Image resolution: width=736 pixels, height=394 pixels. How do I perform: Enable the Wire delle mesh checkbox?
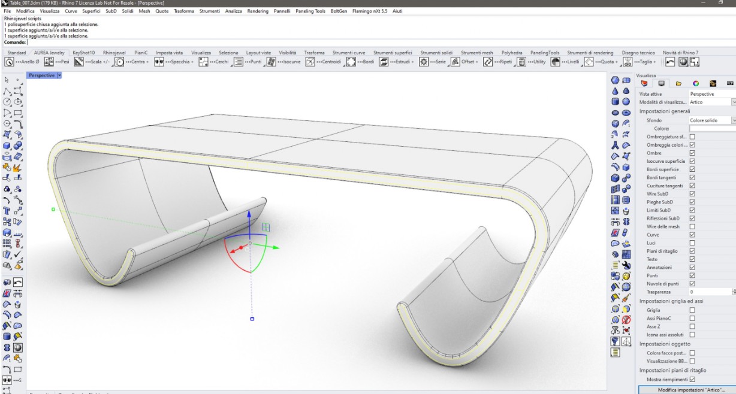pyautogui.click(x=692, y=226)
